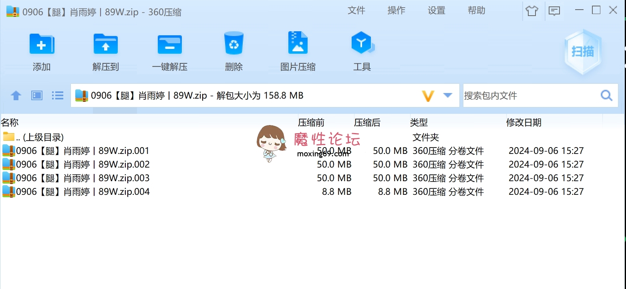Click the orange V icon in address bar
Image resolution: width=626 pixels, height=289 pixels.
coord(428,96)
